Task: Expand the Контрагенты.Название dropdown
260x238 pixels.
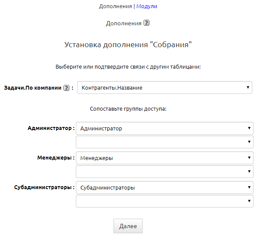Action: coord(164,88)
